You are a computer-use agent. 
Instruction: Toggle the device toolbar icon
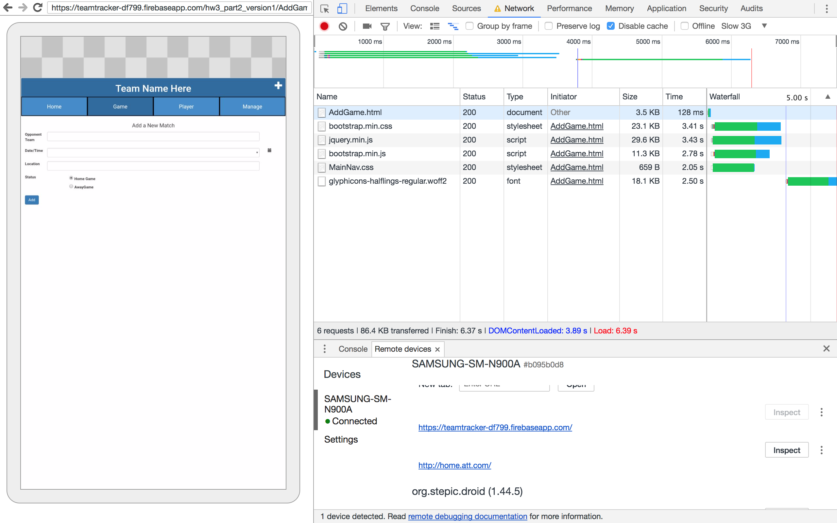coord(342,8)
